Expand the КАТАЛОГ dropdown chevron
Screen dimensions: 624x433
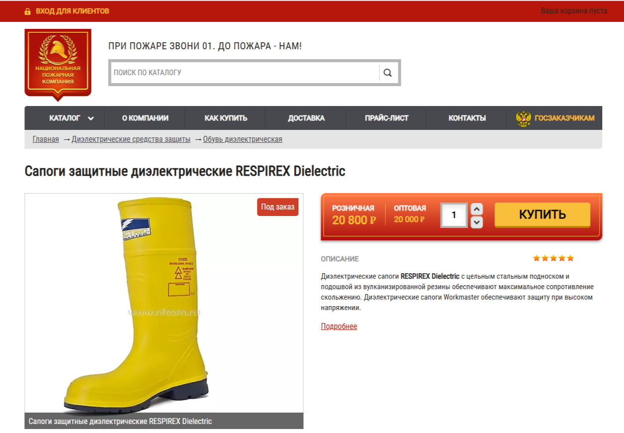(x=91, y=118)
